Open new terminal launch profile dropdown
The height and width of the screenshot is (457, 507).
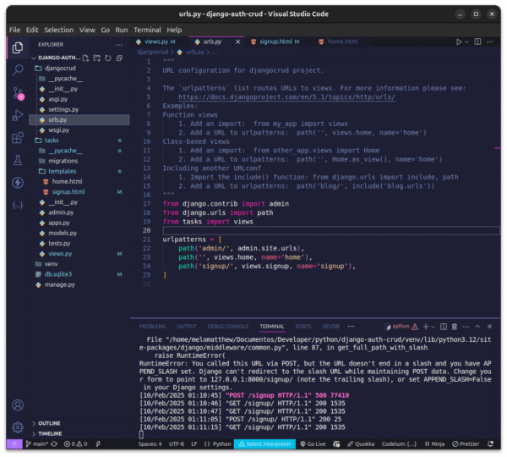point(433,327)
